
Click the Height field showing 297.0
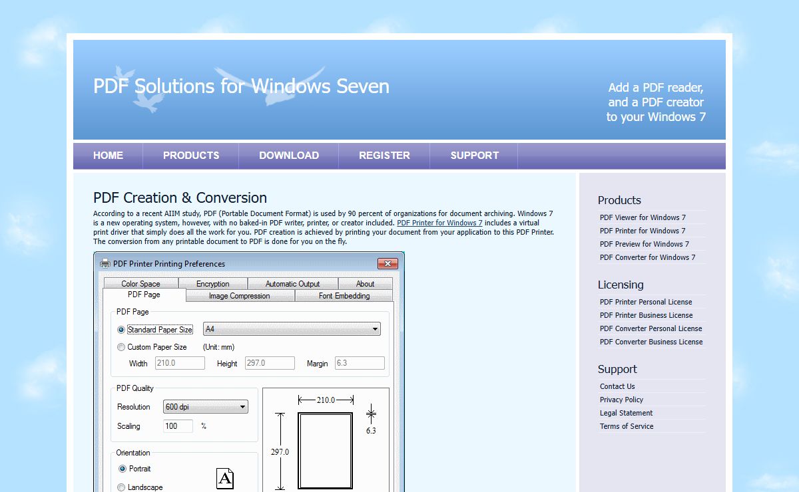tap(270, 363)
